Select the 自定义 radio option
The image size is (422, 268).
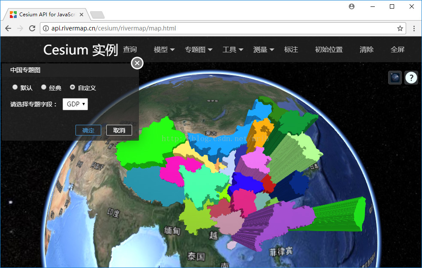click(72, 87)
